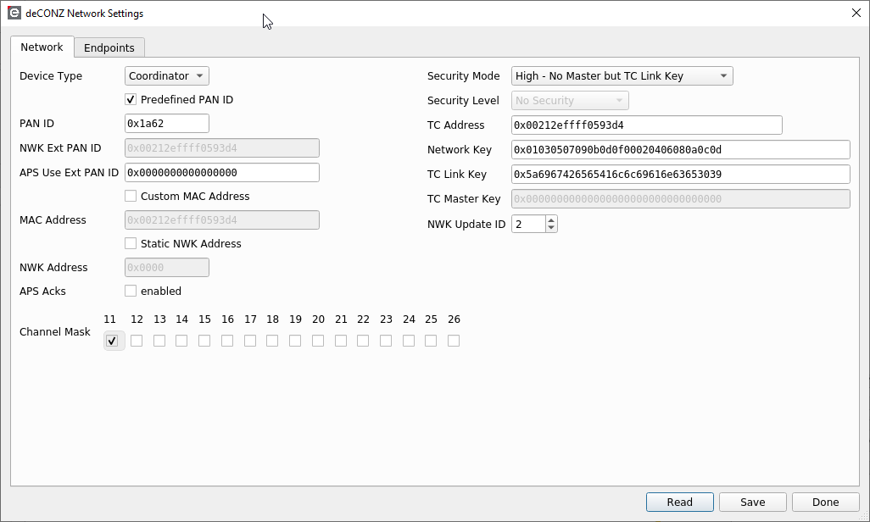Screen dimensions: 870x522
Task: Click the Read button
Action: coord(680,502)
